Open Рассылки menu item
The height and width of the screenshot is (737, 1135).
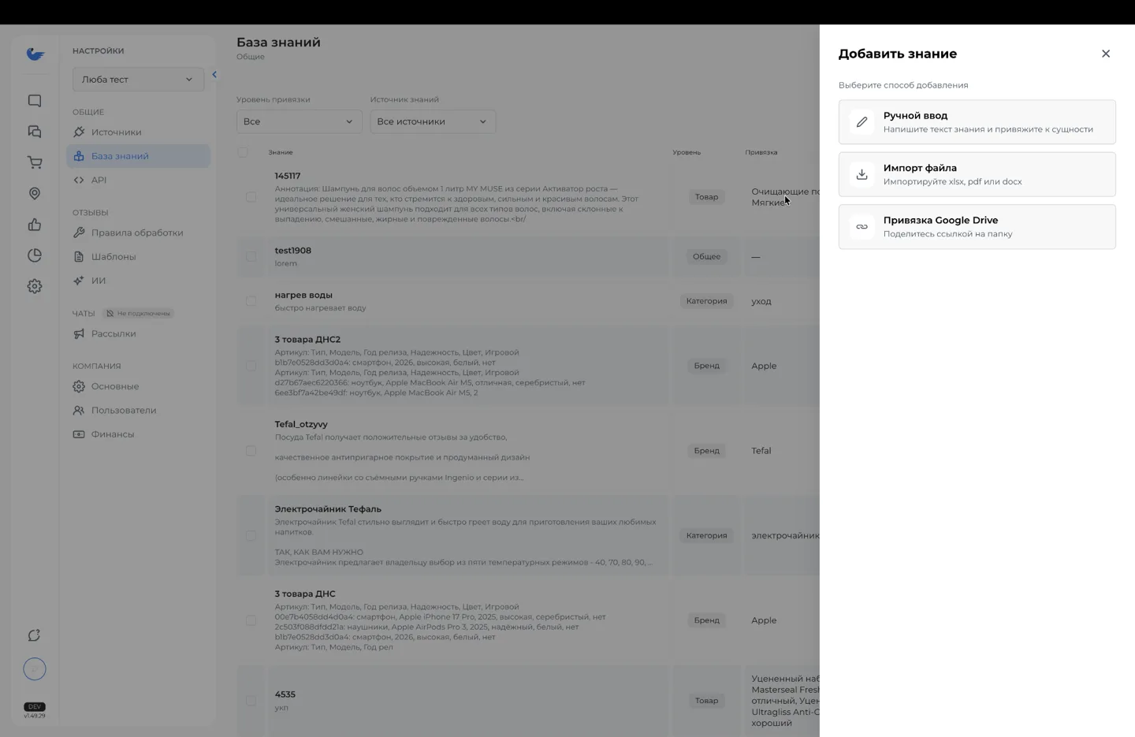[x=138, y=333]
